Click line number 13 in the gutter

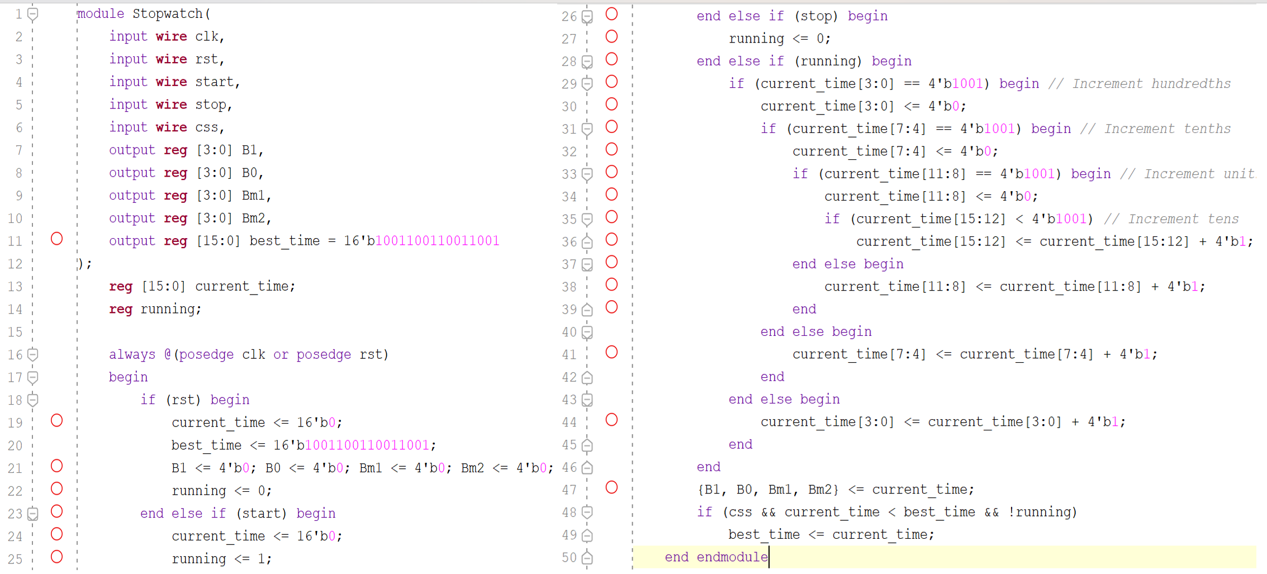click(x=15, y=286)
